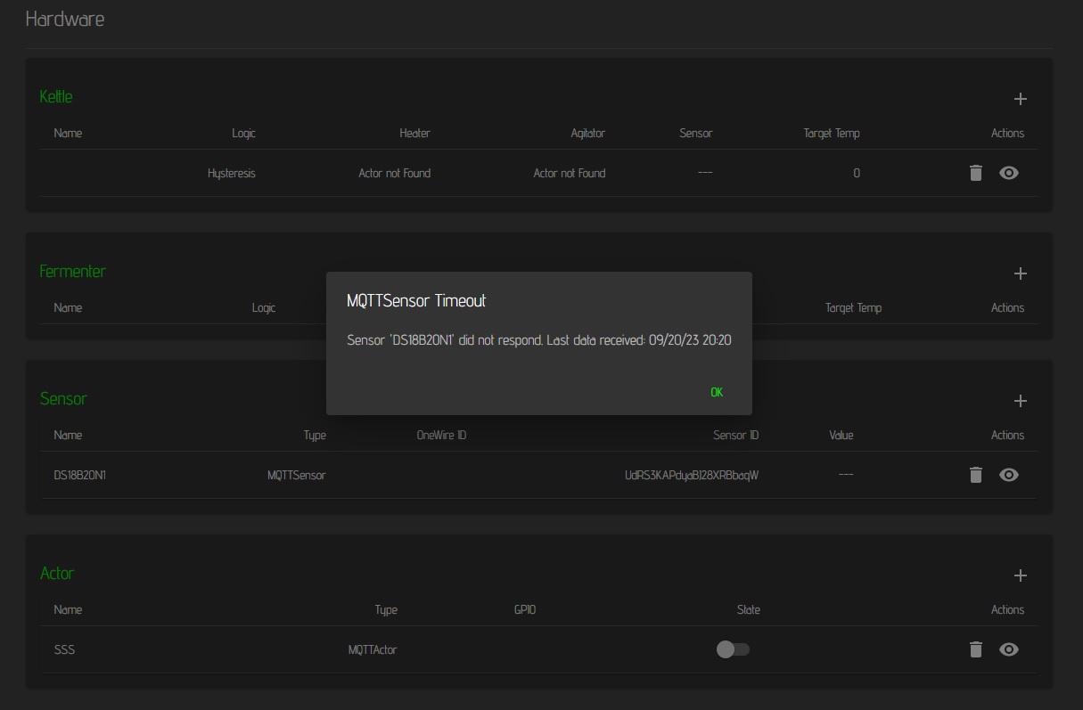Screen dimensions: 1083x710
Task: Delete the Kettle row with trash icon
Action: [976, 173]
